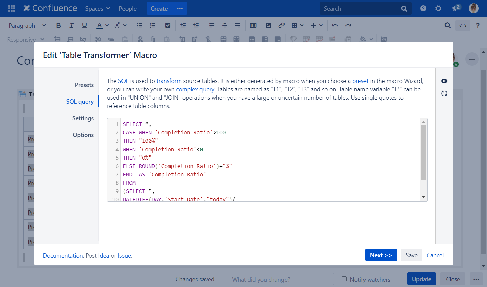The width and height of the screenshot is (487, 287).
Task: Click the Next >> button
Action: click(381, 255)
